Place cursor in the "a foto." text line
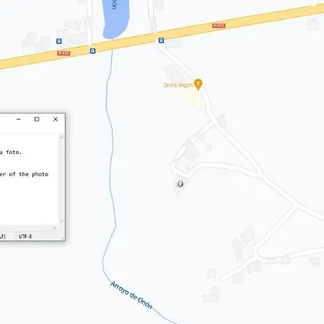This screenshot has height=324, width=324. pyautogui.click(x=11, y=152)
